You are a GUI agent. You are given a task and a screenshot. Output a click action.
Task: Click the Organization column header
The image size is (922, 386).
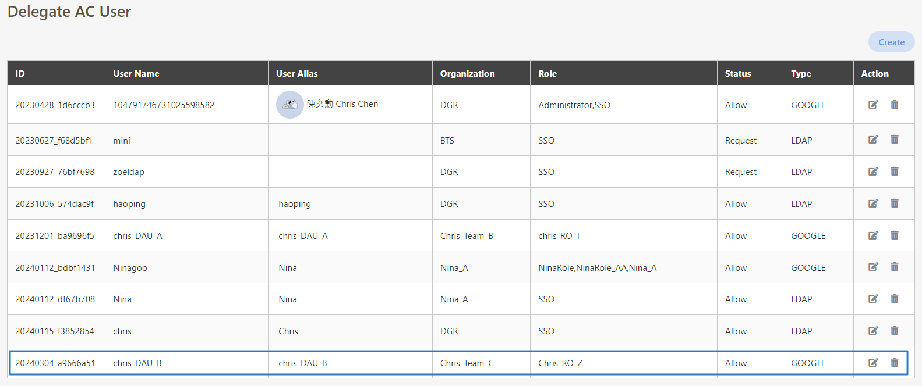click(x=467, y=74)
